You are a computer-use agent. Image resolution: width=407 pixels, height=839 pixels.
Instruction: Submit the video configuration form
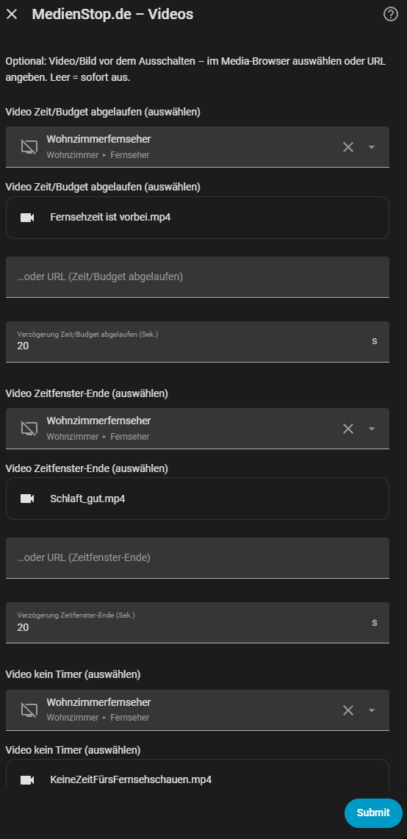(x=373, y=813)
